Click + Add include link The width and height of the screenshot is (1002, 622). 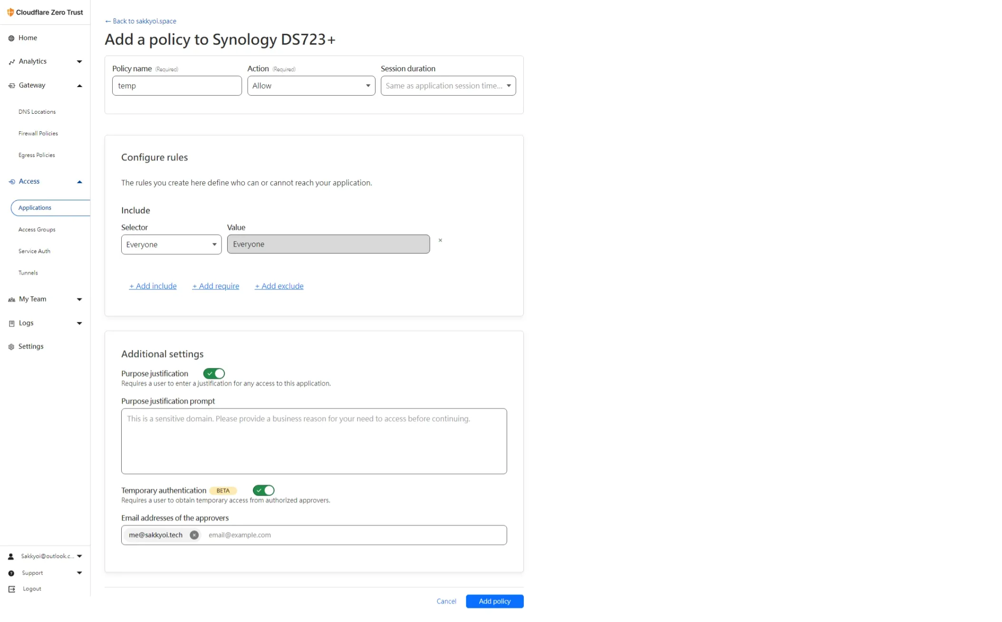[x=153, y=286]
